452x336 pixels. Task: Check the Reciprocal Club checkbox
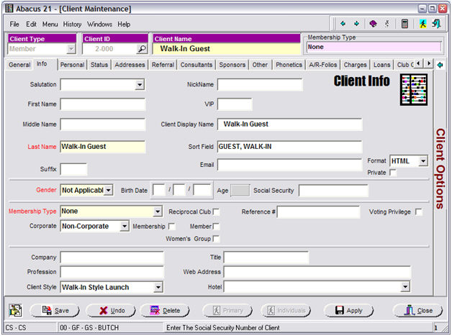pyautogui.click(x=216, y=212)
